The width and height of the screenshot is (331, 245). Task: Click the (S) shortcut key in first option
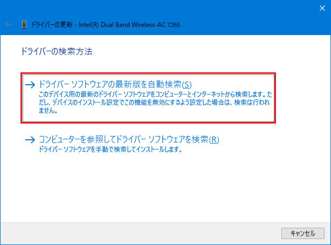[187, 85]
